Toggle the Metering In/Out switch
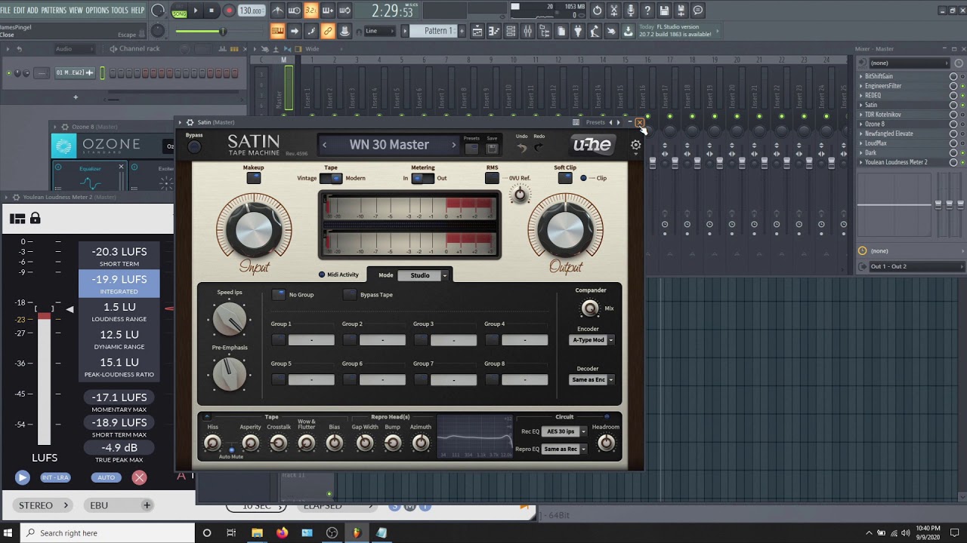The width and height of the screenshot is (967, 543). point(422,178)
